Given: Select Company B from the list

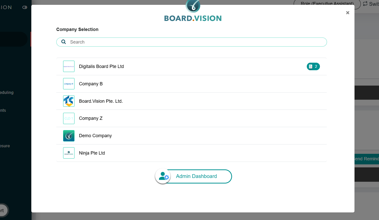Looking at the screenshot, I should coord(191,84).
